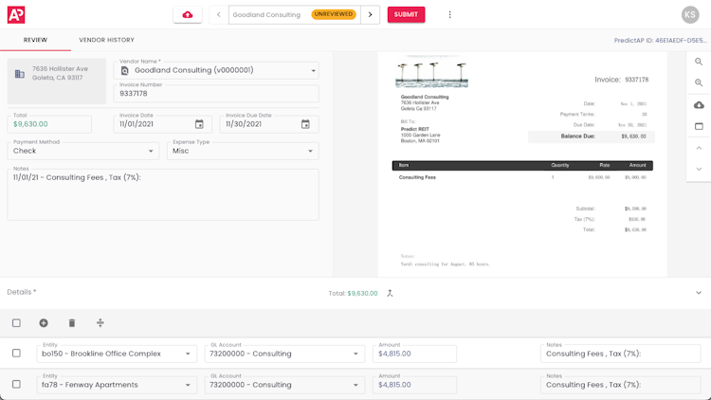Collapse the Details section chevron

[699, 293]
